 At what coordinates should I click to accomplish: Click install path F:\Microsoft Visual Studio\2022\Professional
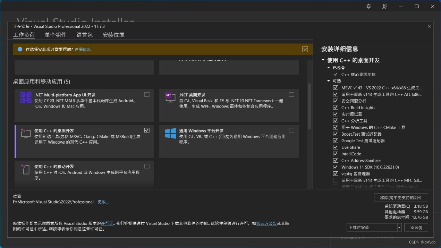[53, 202]
